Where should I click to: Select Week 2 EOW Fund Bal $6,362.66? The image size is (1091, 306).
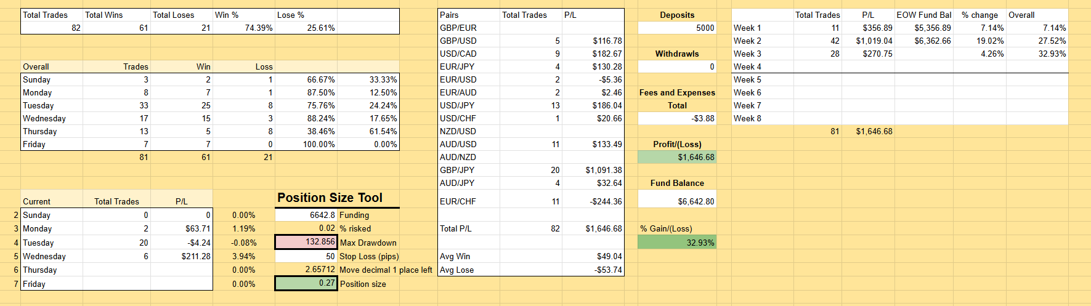923,41
